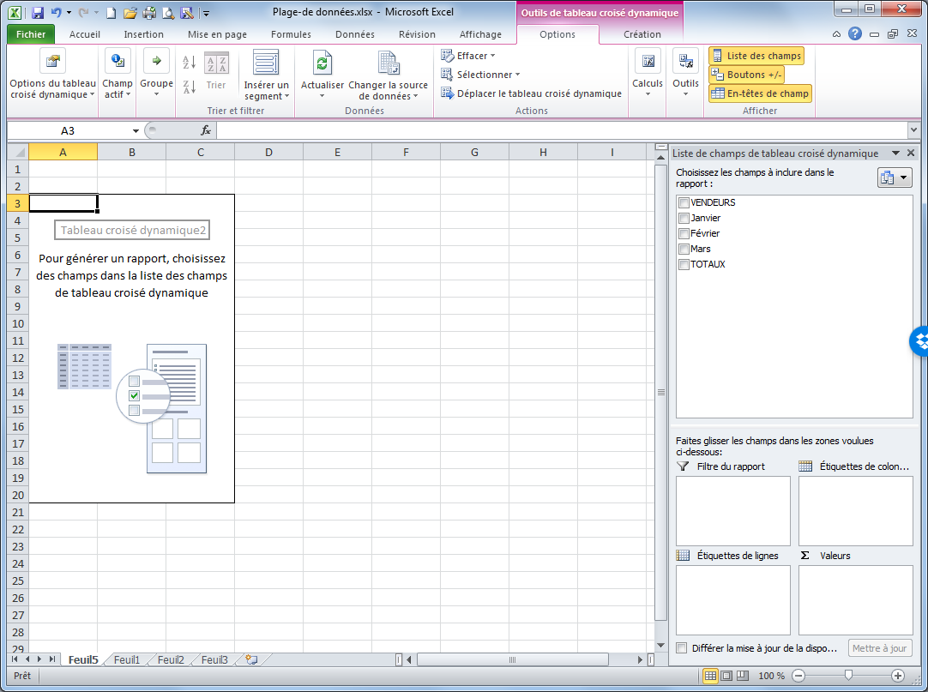
Task: Create a new blank workbook icon
Action: (x=111, y=12)
